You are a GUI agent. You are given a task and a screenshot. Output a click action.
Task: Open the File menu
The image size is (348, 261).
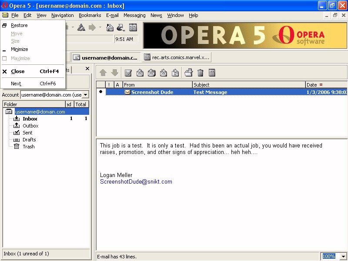(x=15, y=15)
